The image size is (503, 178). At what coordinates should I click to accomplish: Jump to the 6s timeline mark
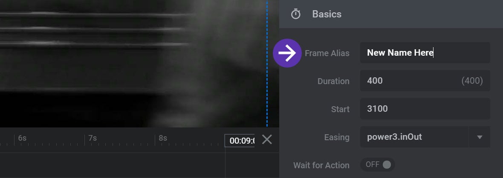[22, 138]
